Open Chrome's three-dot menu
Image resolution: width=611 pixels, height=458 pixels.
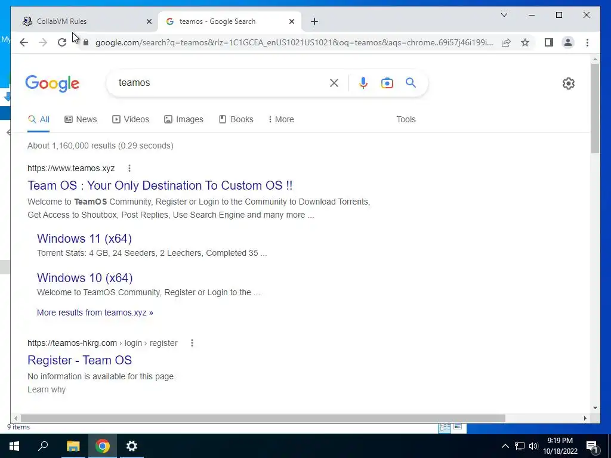tap(587, 42)
